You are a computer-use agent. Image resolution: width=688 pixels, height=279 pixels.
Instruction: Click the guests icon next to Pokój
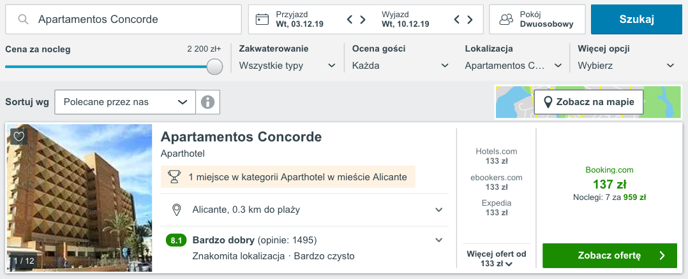point(506,19)
